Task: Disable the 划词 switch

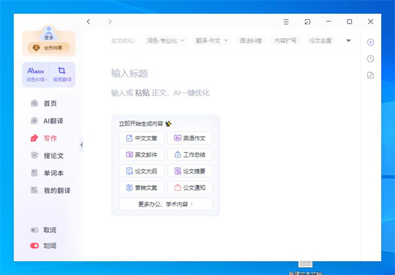Action: tap(35, 246)
